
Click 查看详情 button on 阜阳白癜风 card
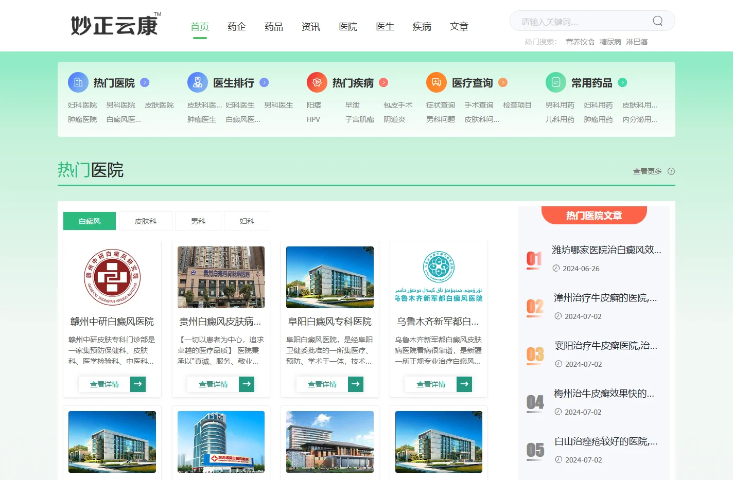click(x=322, y=384)
